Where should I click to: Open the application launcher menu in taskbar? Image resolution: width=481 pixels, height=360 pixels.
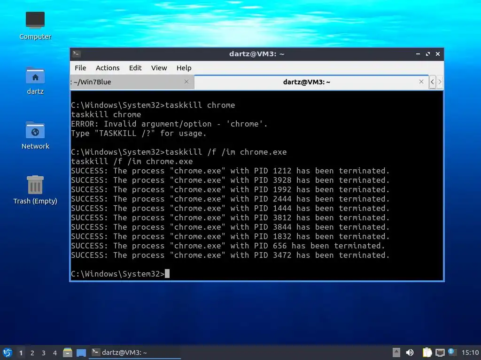pyautogui.click(x=8, y=352)
